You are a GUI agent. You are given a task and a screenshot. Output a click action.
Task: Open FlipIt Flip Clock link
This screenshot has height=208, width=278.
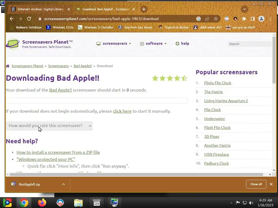(217, 128)
